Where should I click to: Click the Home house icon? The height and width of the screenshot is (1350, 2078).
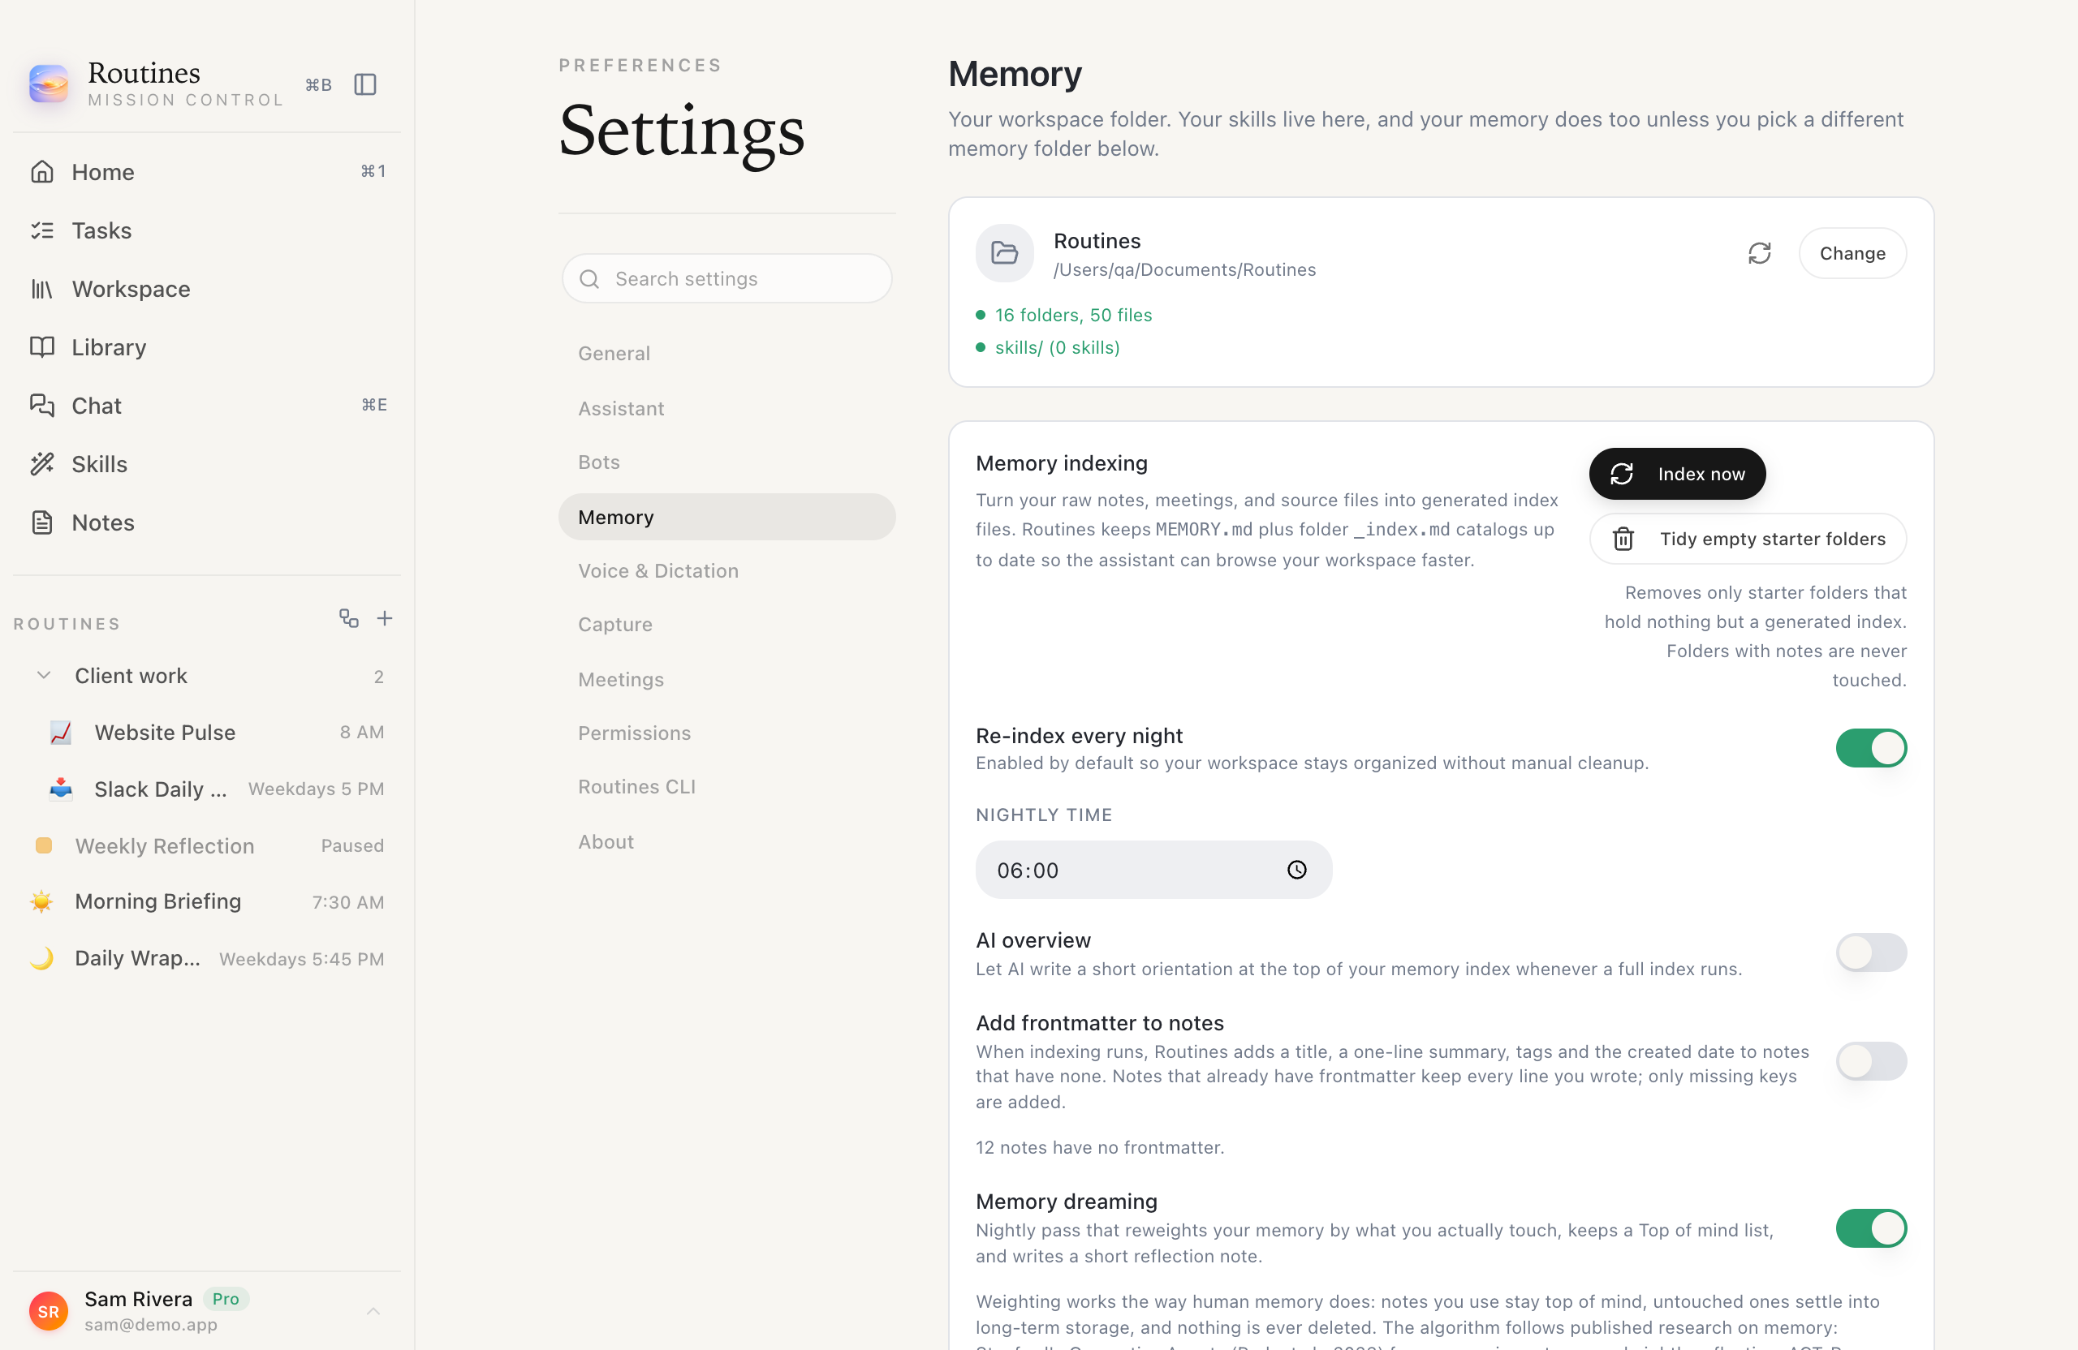(x=42, y=172)
